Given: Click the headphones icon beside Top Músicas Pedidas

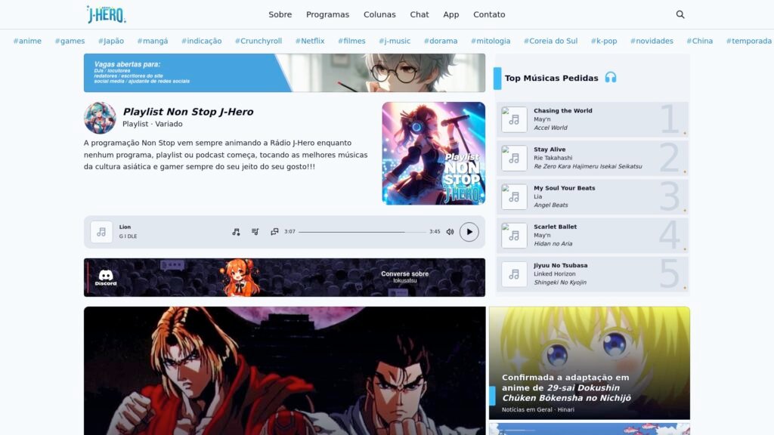Looking at the screenshot, I should coord(611,78).
